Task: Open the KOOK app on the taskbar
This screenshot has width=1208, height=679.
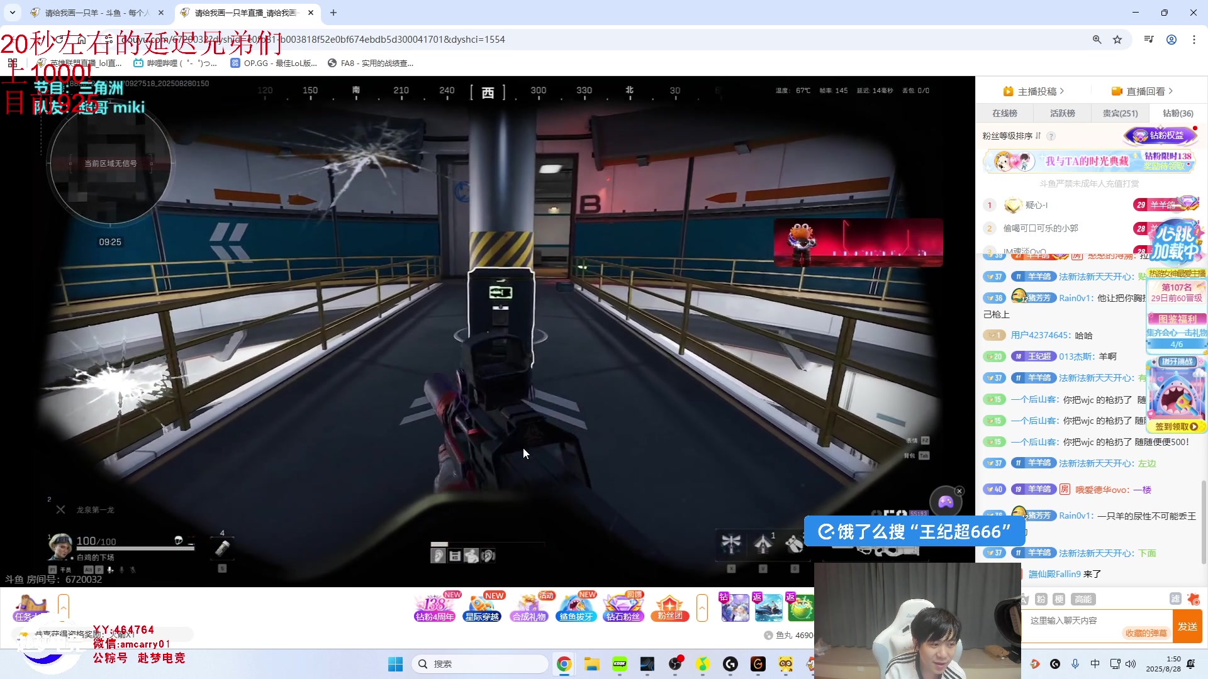Action: pyautogui.click(x=620, y=664)
